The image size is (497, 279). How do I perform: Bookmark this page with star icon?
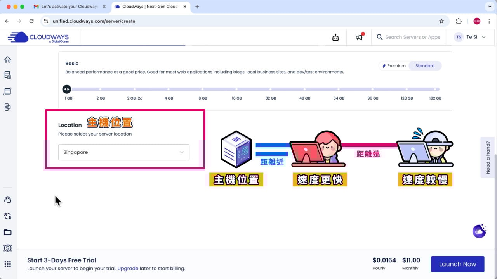click(441, 21)
